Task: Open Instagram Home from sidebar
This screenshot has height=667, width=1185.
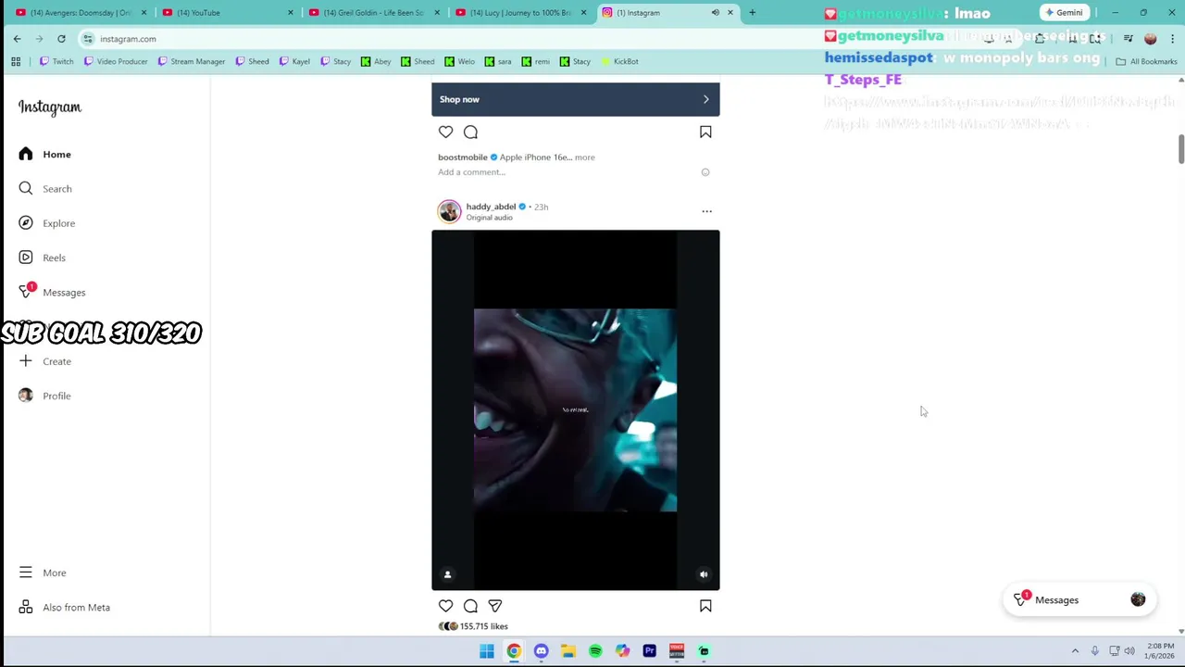Action: [x=44, y=154]
